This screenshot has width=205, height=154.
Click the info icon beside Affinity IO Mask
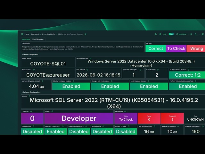128,126
